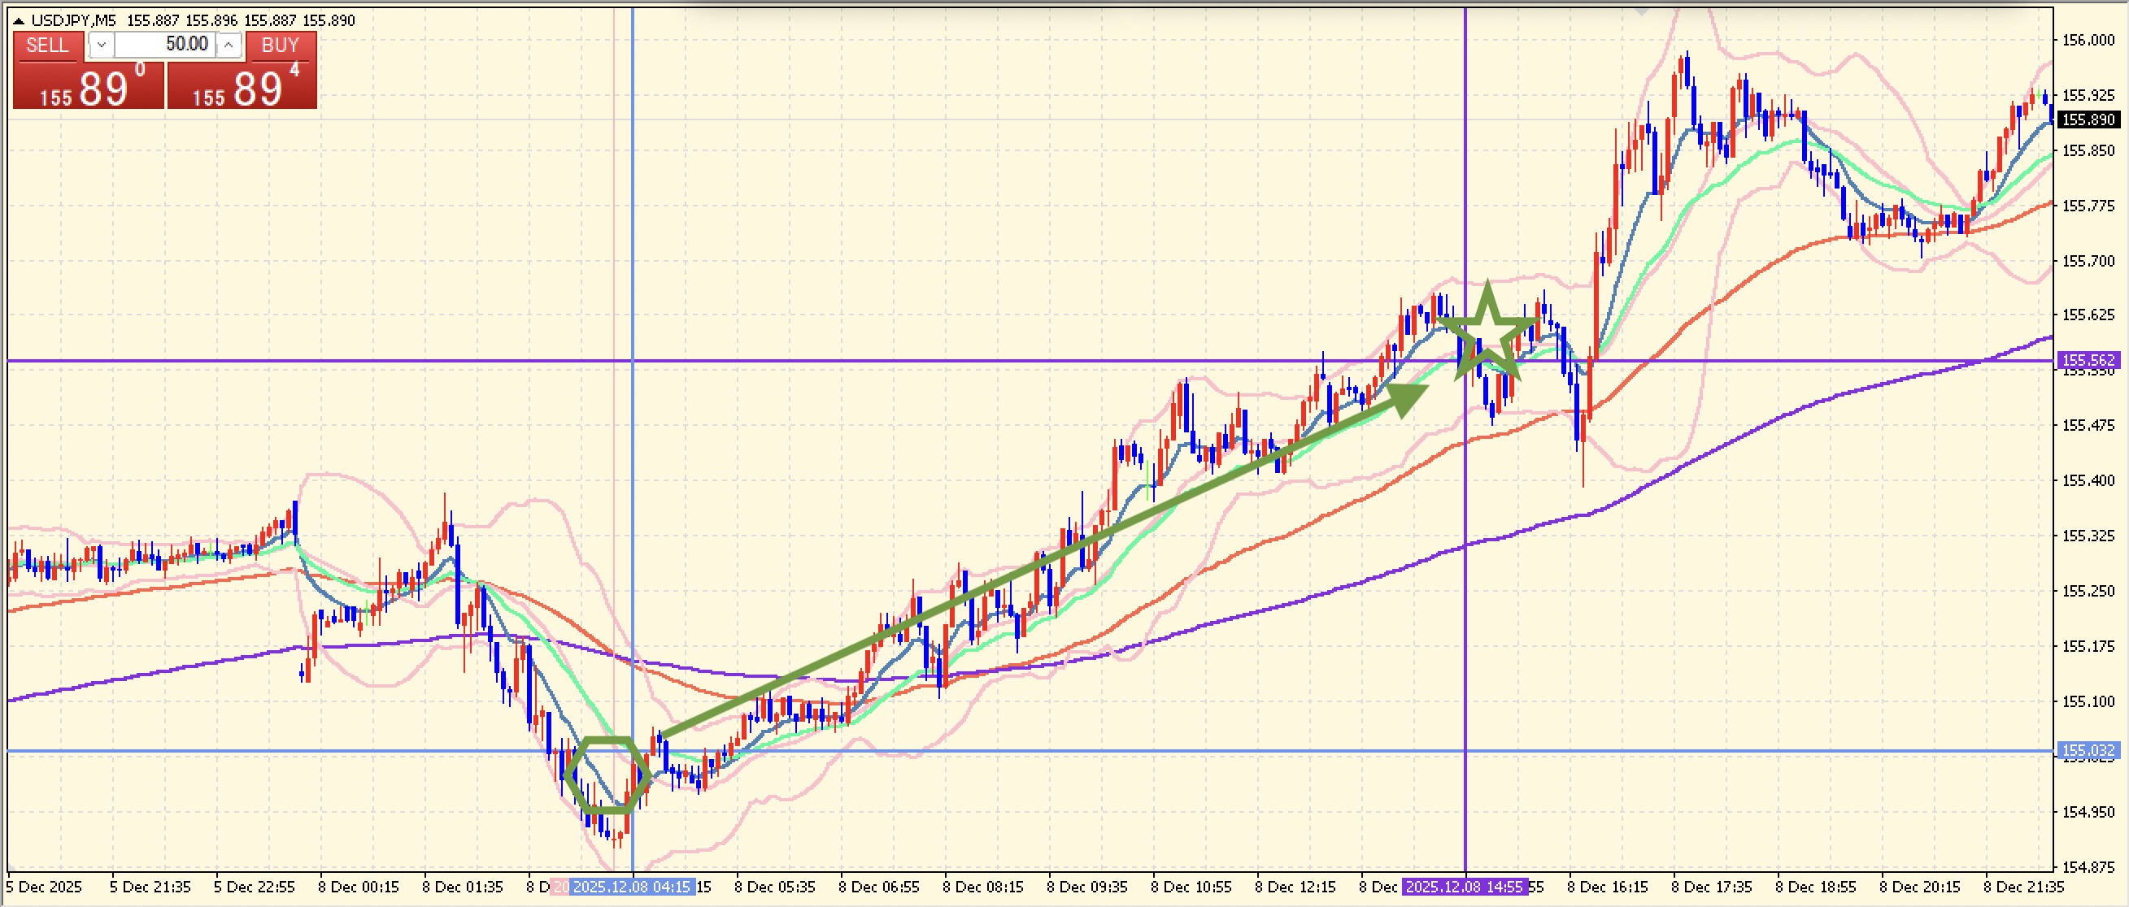Viewport: 2129px width, 907px height.
Task: Click the 50.00 volume input field
Action: pyautogui.click(x=165, y=45)
